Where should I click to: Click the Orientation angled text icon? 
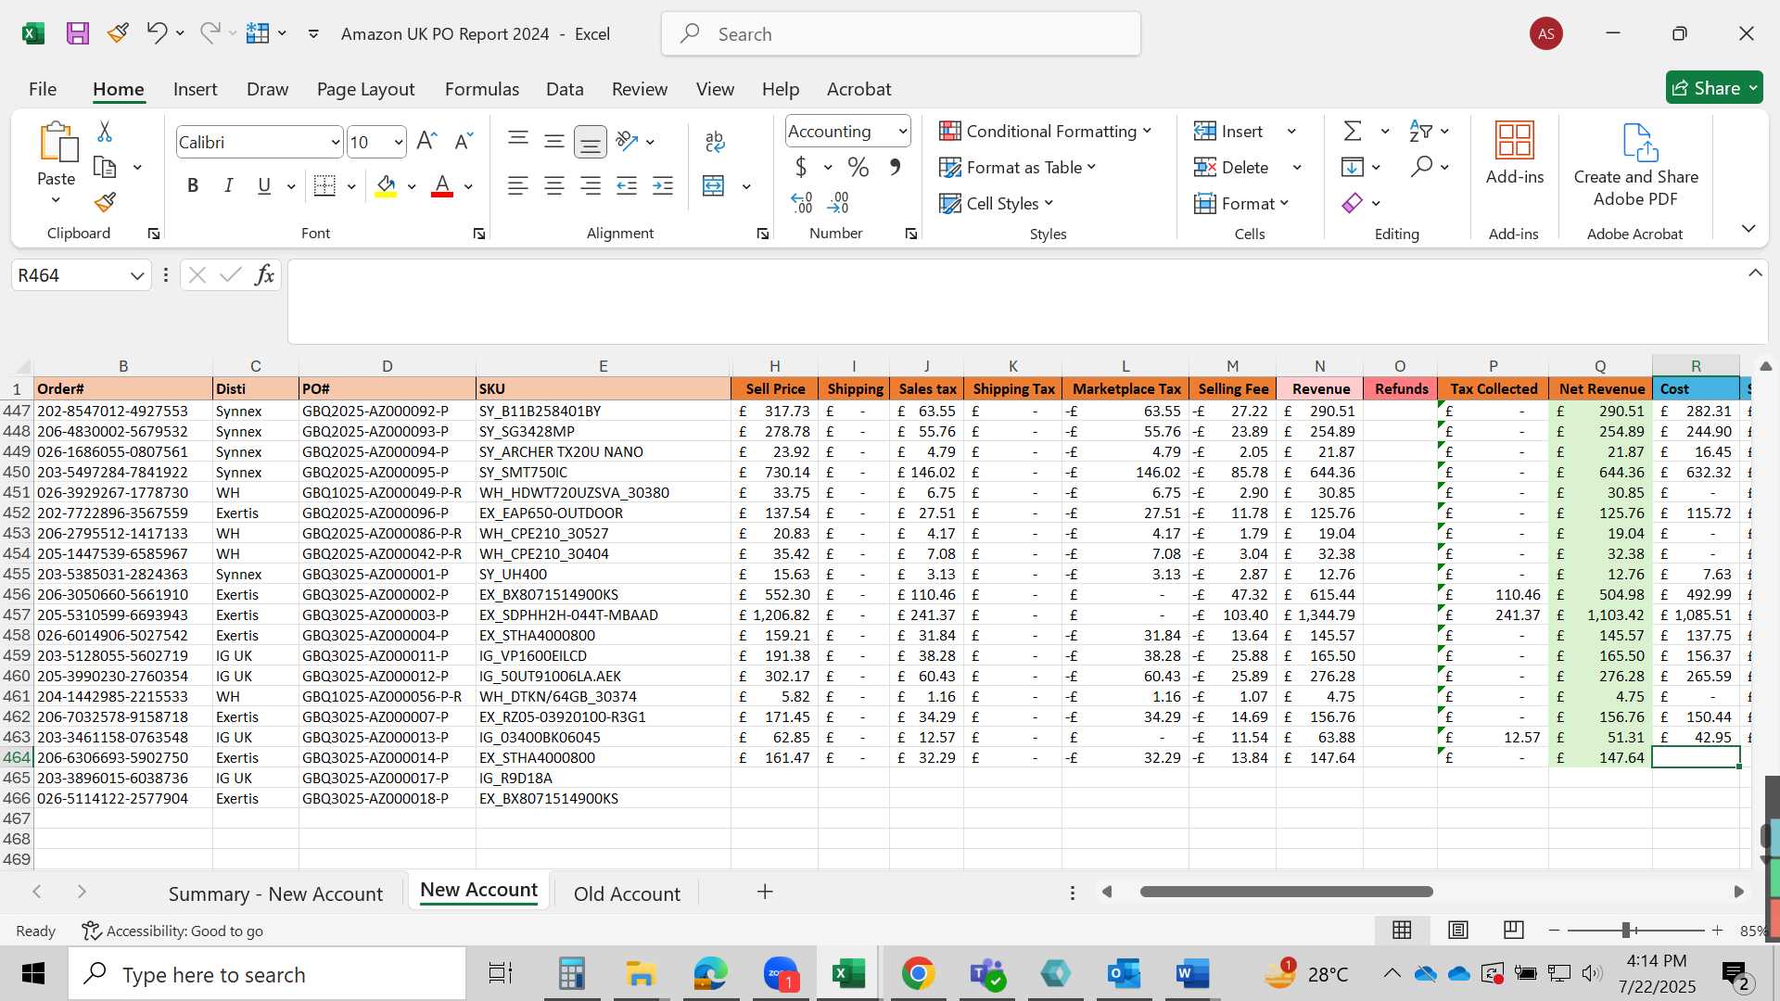pos(627,141)
